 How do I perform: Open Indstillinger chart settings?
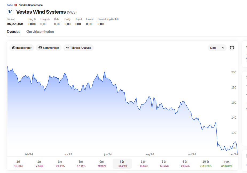click(x=22, y=48)
